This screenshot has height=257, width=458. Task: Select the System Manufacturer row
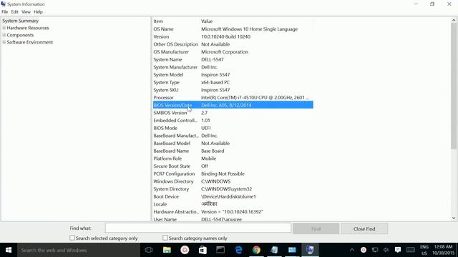[x=233, y=67]
